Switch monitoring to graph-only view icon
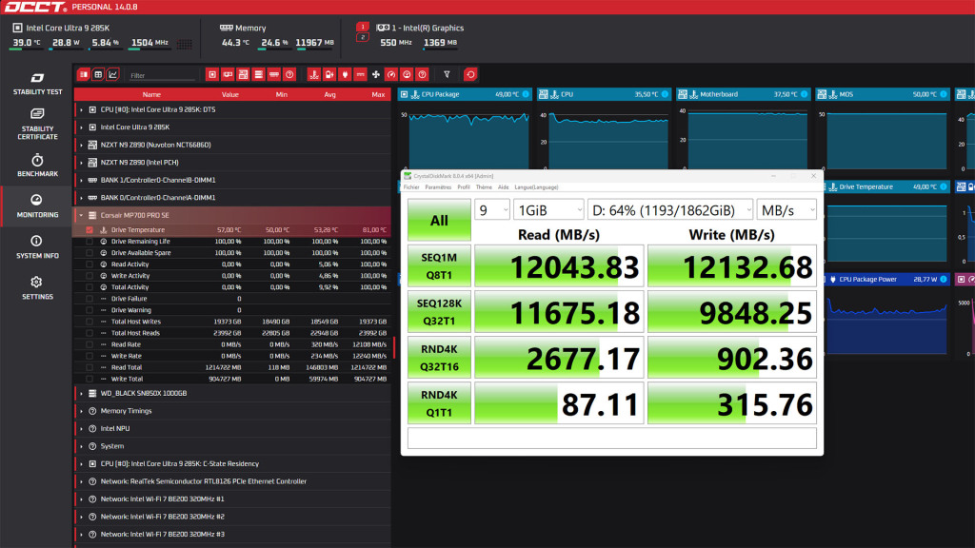 [x=112, y=74]
